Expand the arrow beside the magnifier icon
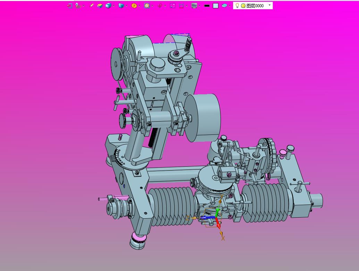The image size is (359, 271). tap(152, 6)
